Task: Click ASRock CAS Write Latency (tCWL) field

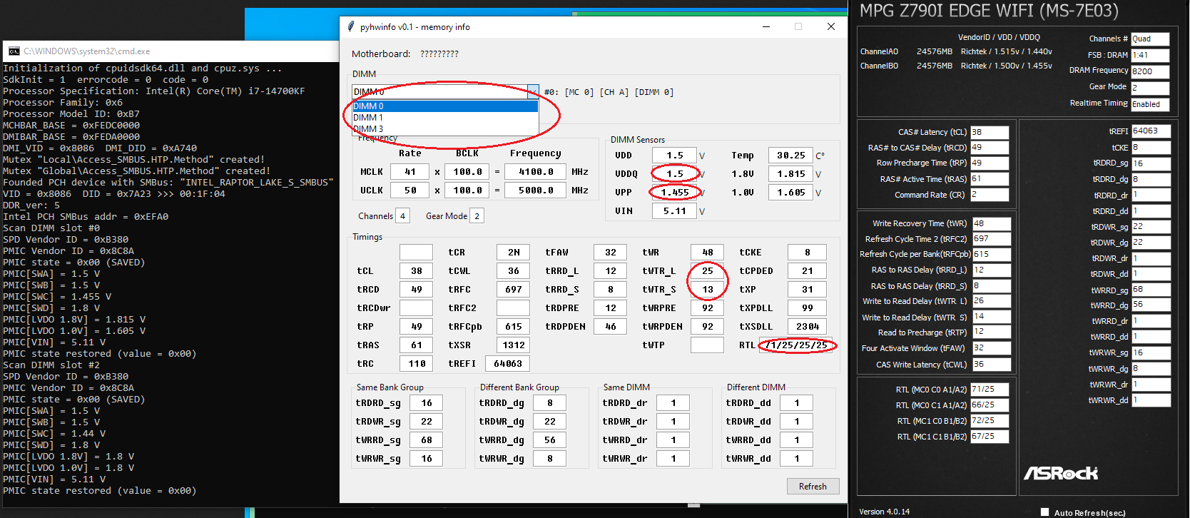Action: click(992, 365)
